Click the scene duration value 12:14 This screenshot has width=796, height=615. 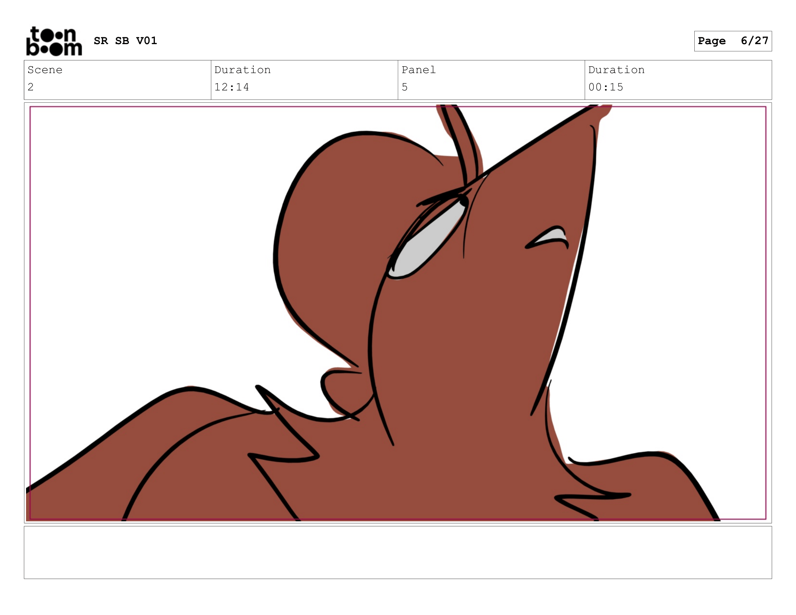pyautogui.click(x=232, y=87)
